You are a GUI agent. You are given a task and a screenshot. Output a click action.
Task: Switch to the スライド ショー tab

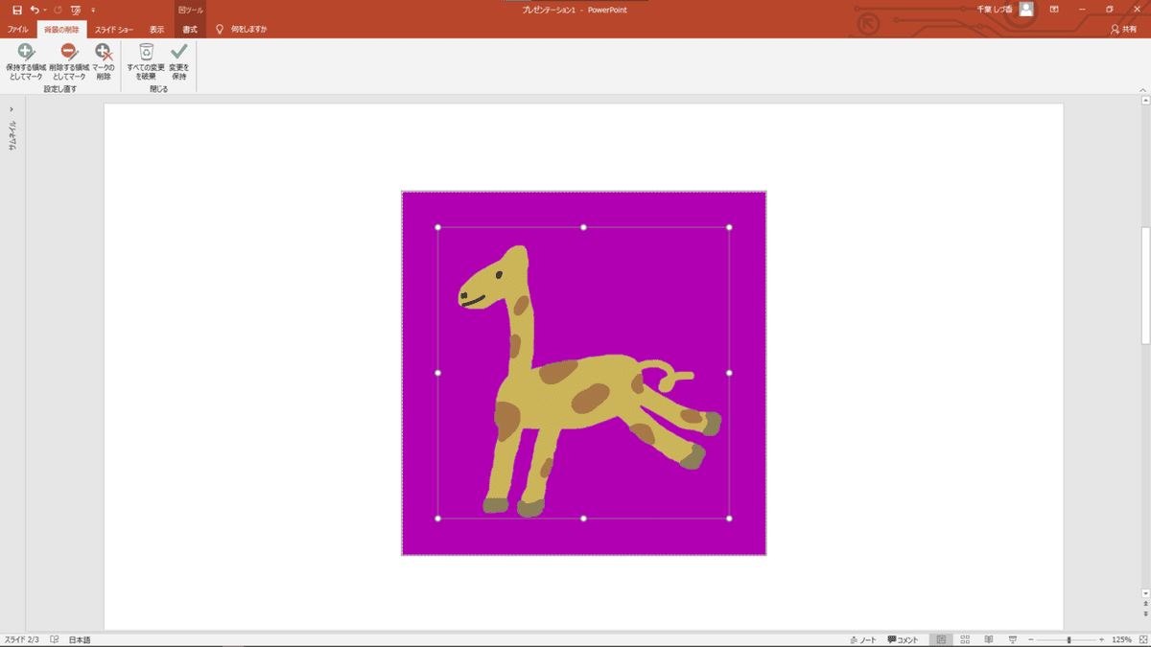click(113, 30)
